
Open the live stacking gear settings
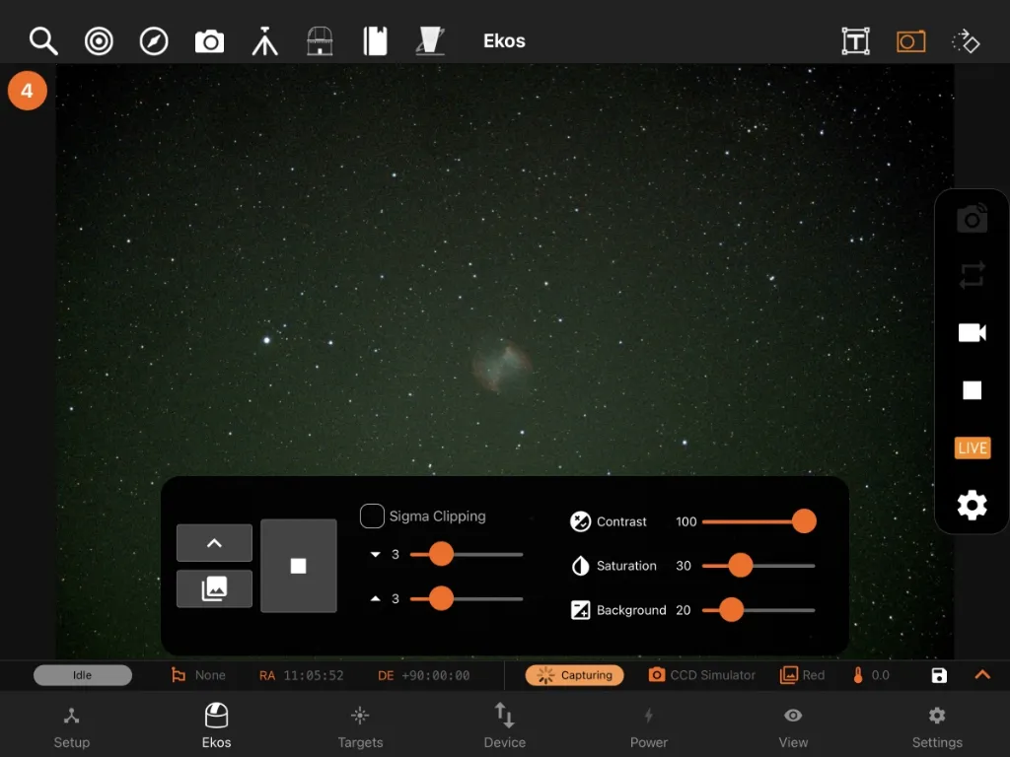pos(972,506)
